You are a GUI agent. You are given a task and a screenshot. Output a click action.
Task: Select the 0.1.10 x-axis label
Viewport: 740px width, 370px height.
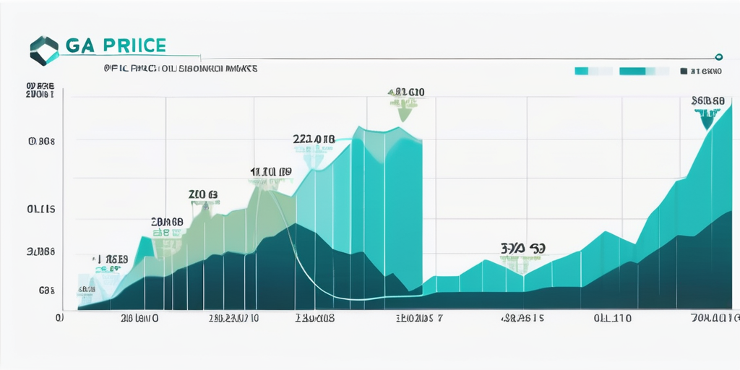(x=612, y=317)
